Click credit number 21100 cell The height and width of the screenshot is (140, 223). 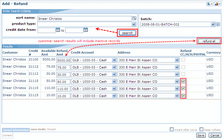(33, 59)
